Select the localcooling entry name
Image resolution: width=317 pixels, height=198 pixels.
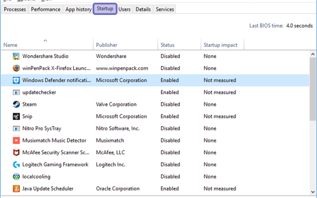click(x=36, y=177)
